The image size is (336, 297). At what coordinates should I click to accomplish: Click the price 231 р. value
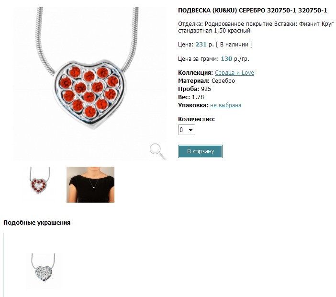click(204, 45)
